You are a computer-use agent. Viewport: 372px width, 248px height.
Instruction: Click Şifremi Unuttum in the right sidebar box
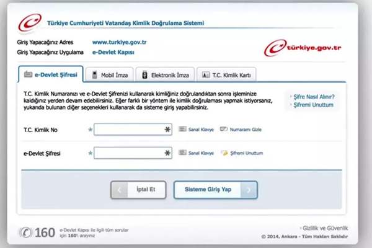point(313,105)
